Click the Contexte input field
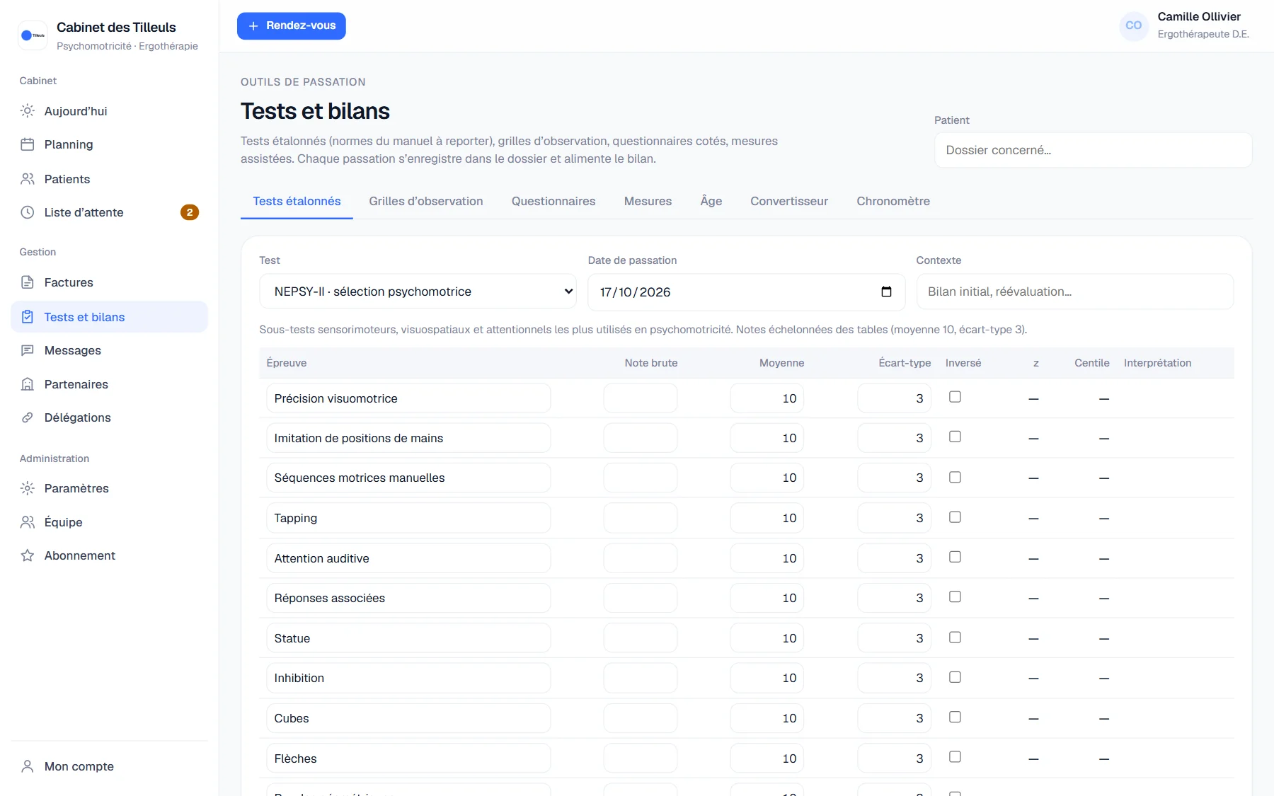The width and height of the screenshot is (1274, 796). [1074, 292]
